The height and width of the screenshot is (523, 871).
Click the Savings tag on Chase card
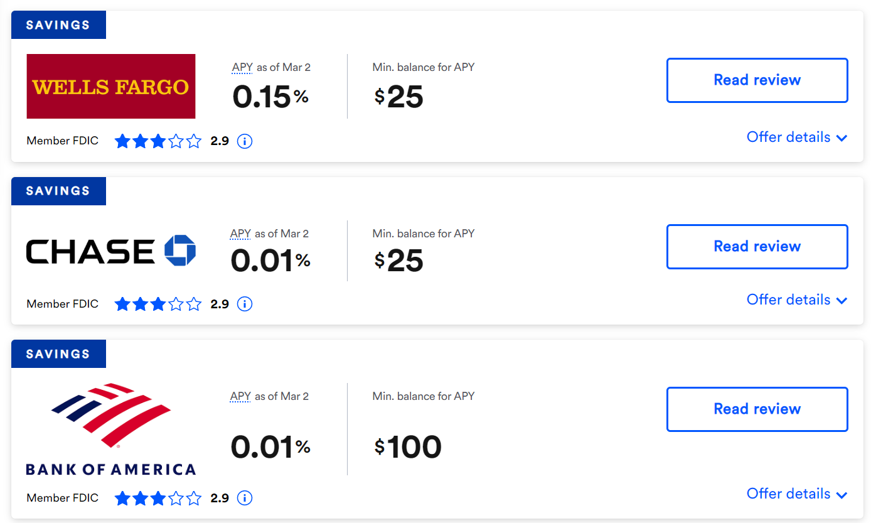point(58,191)
